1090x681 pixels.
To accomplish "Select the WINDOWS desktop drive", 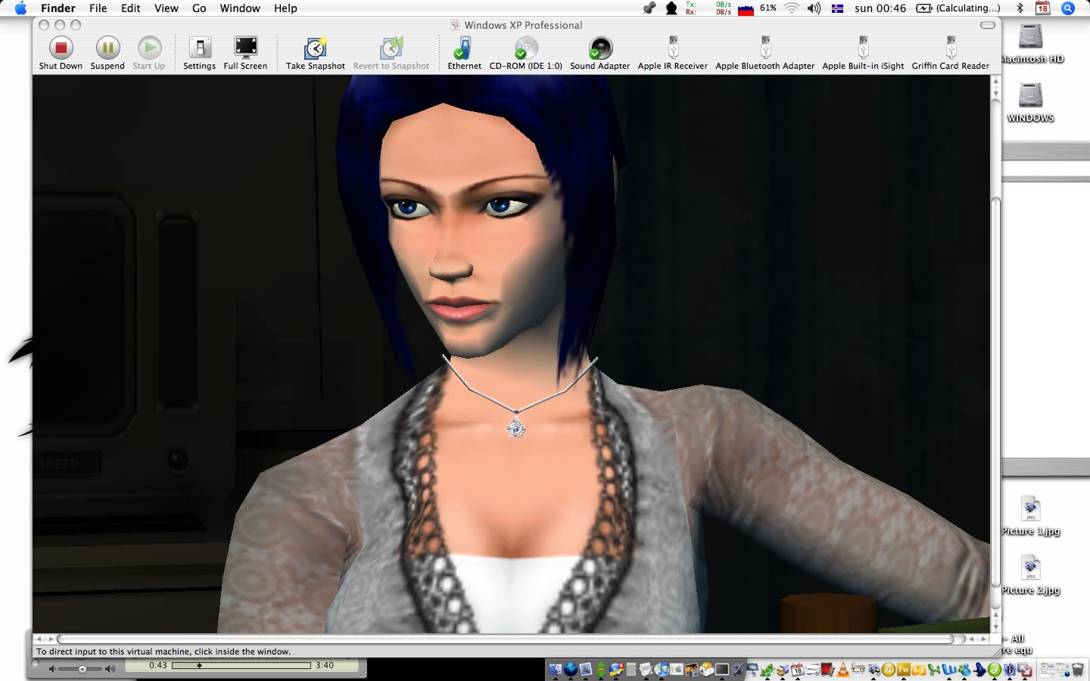I will [1031, 103].
